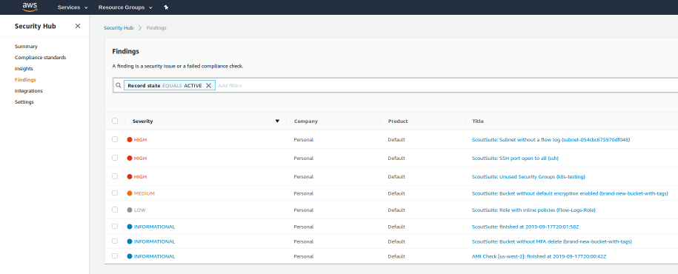Click Security Hub breadcrumb link

tap(119, 28)
